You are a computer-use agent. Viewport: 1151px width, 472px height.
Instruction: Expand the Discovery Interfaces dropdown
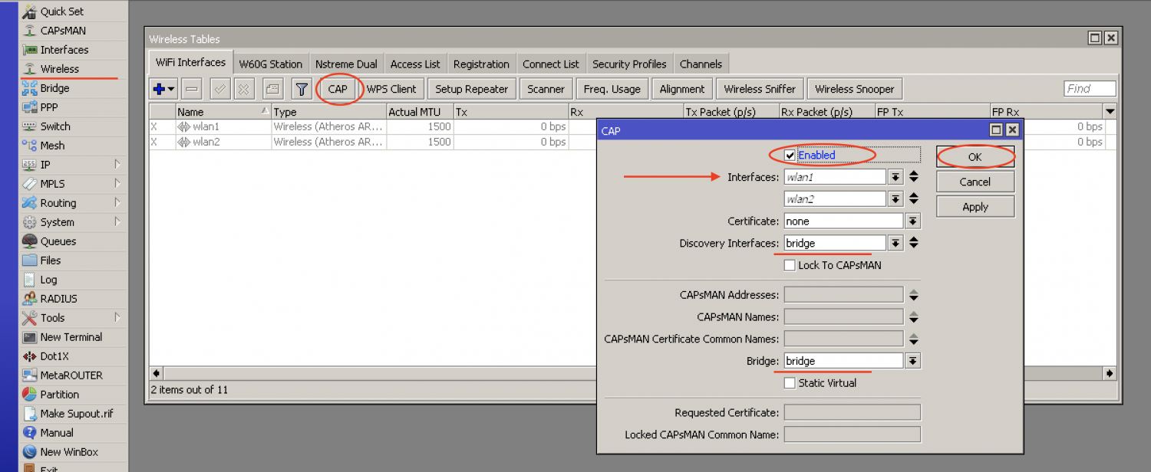895,243
